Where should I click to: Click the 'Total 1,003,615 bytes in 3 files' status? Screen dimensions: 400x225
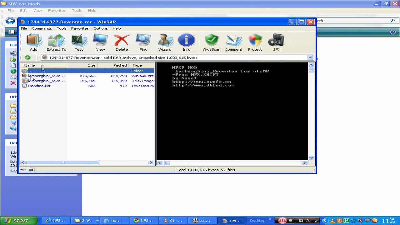pos(206,170)
